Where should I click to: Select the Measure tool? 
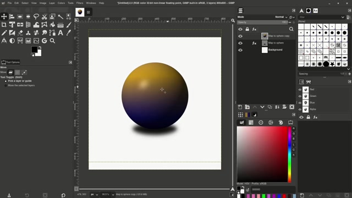[x=4, y=41]
